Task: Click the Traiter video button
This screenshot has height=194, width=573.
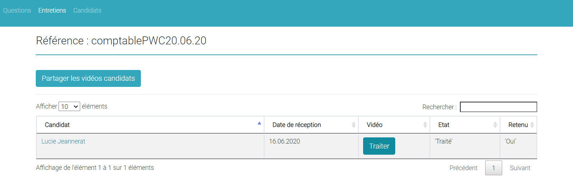Action: coord(379,146)
